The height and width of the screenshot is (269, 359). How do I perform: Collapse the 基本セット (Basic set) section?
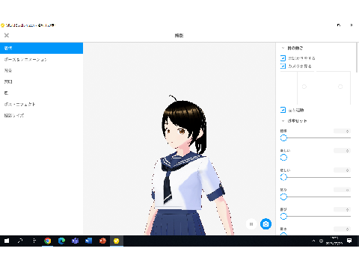[x=283, y=121]
